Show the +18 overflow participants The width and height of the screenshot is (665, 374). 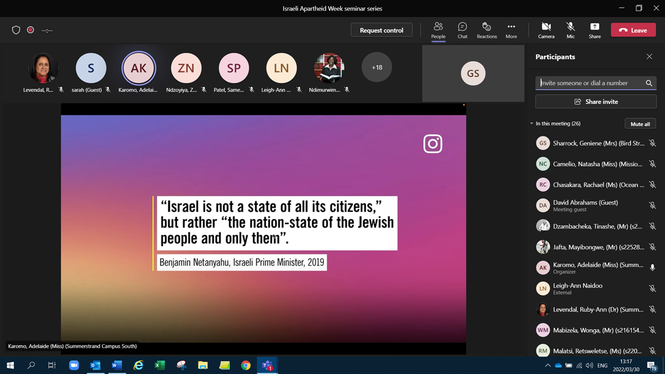(x=377, y=68)
